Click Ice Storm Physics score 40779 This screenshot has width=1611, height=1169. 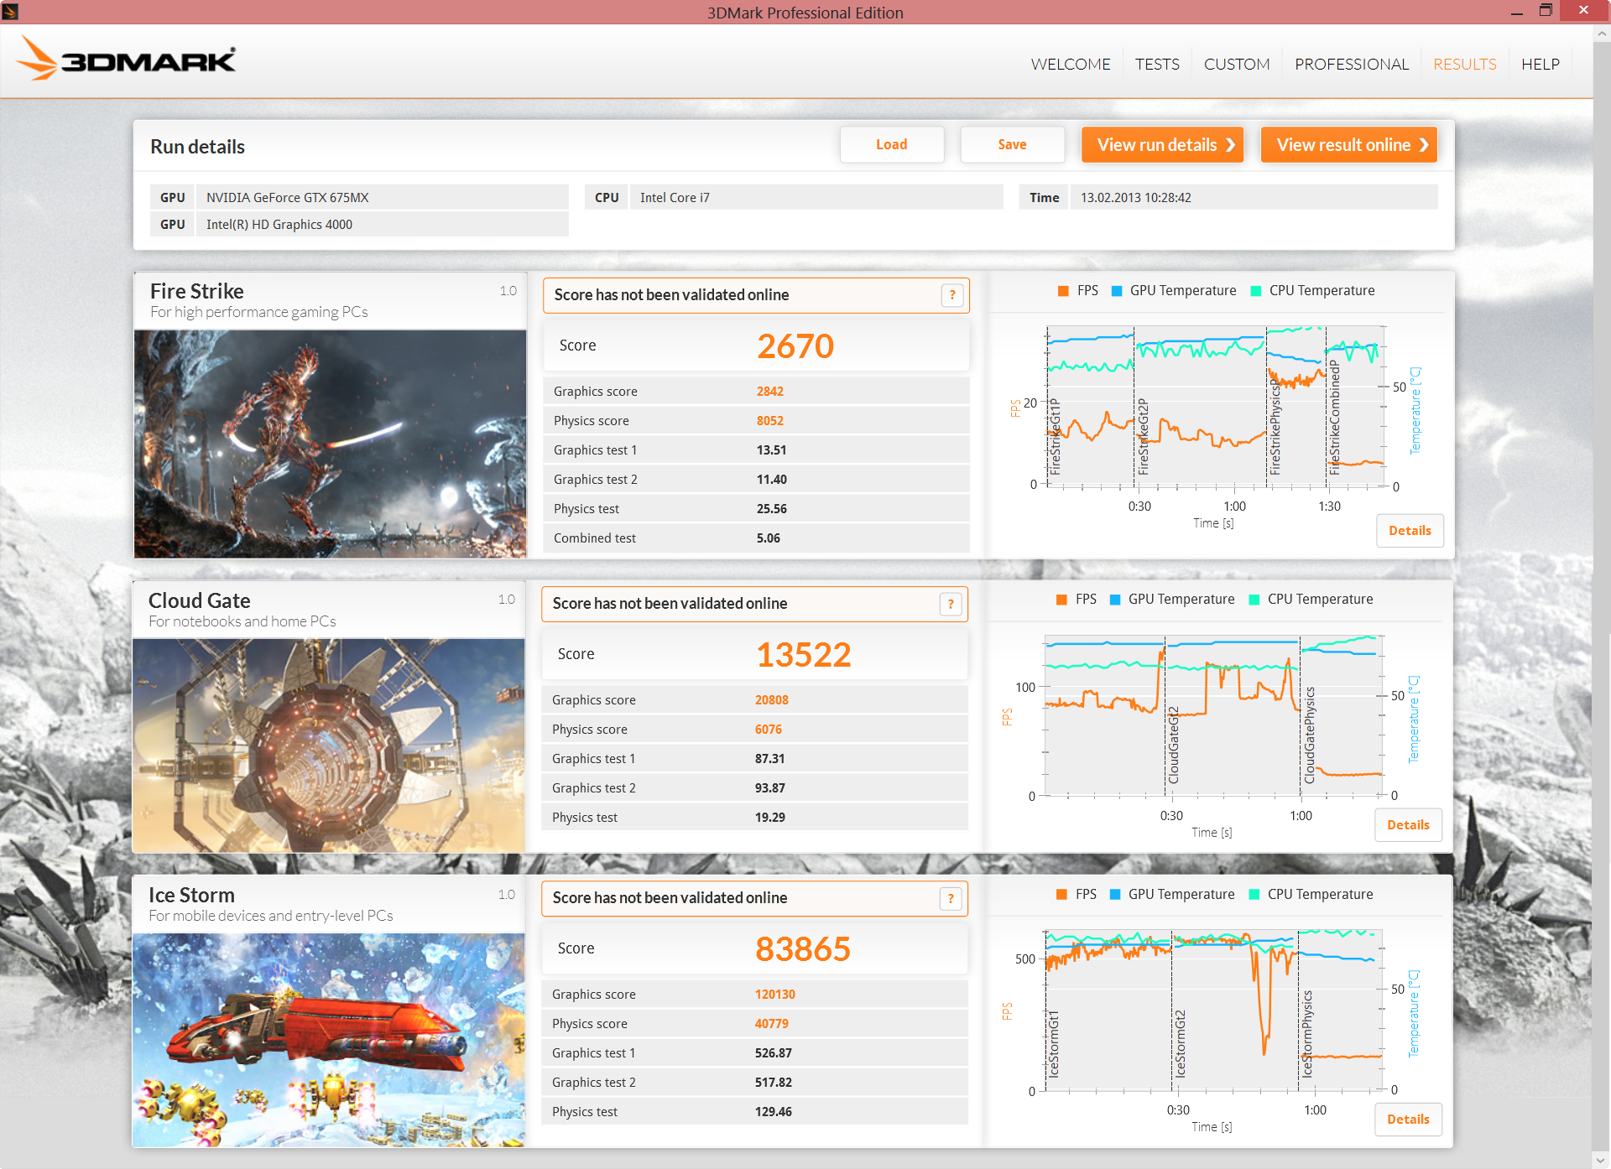(x=771, y=1024)
